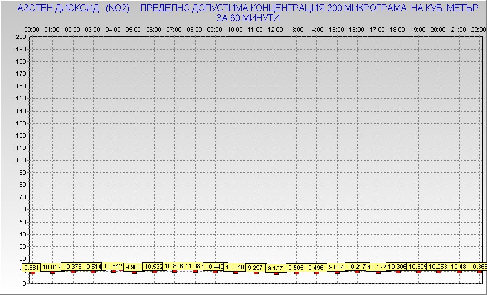The width and height of the screenshot is (487, 295).
Task: Click the red data marker under 05:00
Action: point(134,272)
